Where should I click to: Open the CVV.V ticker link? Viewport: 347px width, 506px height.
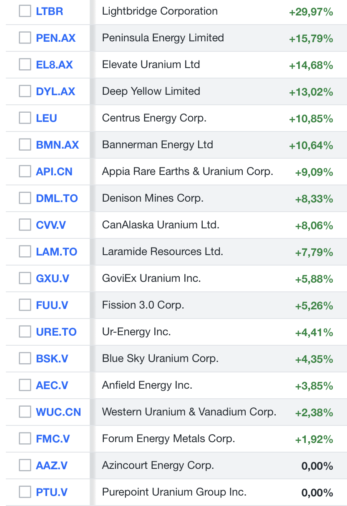point(51,225)
